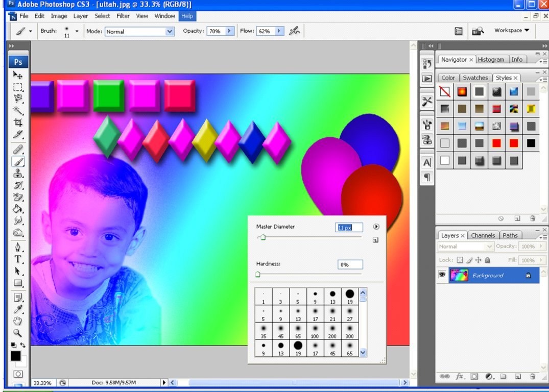
Task: Open the Filter menu
Action: (x=123, y=16)
